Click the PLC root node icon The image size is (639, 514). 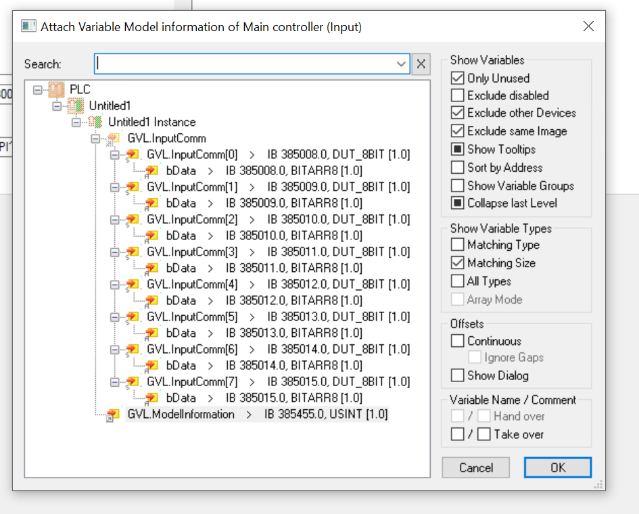click(x=56, y=89)
